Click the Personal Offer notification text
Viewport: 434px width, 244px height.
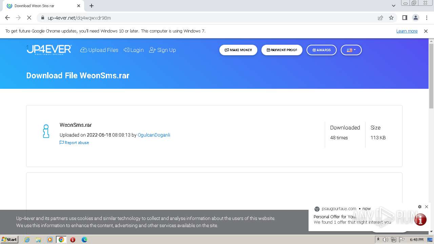(x=335, y=217)
